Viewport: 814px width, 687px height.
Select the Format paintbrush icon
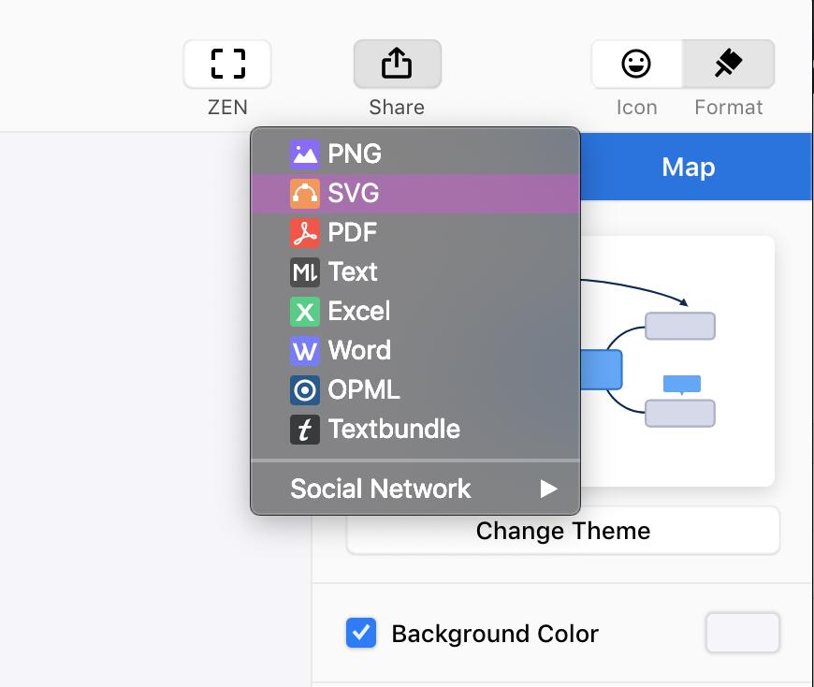(x=728, y=64)
